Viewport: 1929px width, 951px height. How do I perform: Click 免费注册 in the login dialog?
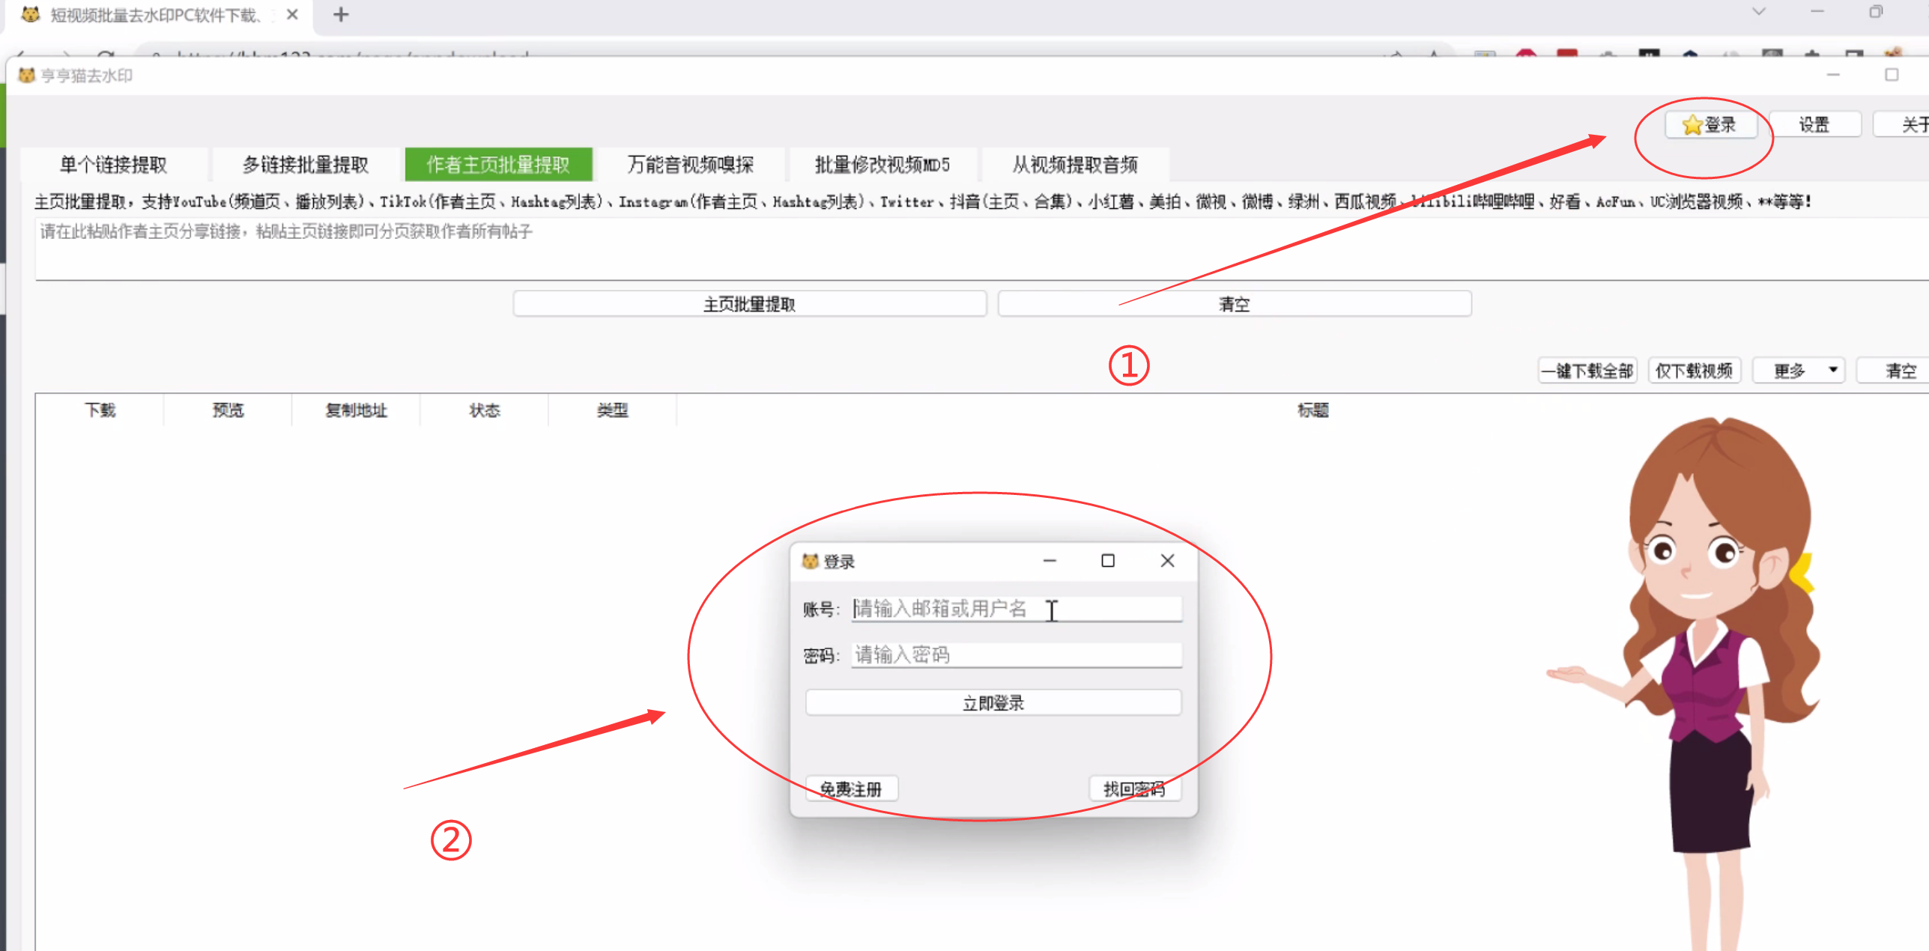(851, 789)
